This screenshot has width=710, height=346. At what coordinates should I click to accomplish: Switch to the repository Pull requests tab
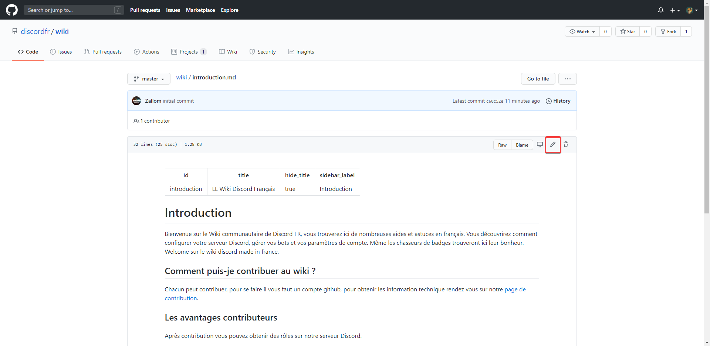coord(103,52)
